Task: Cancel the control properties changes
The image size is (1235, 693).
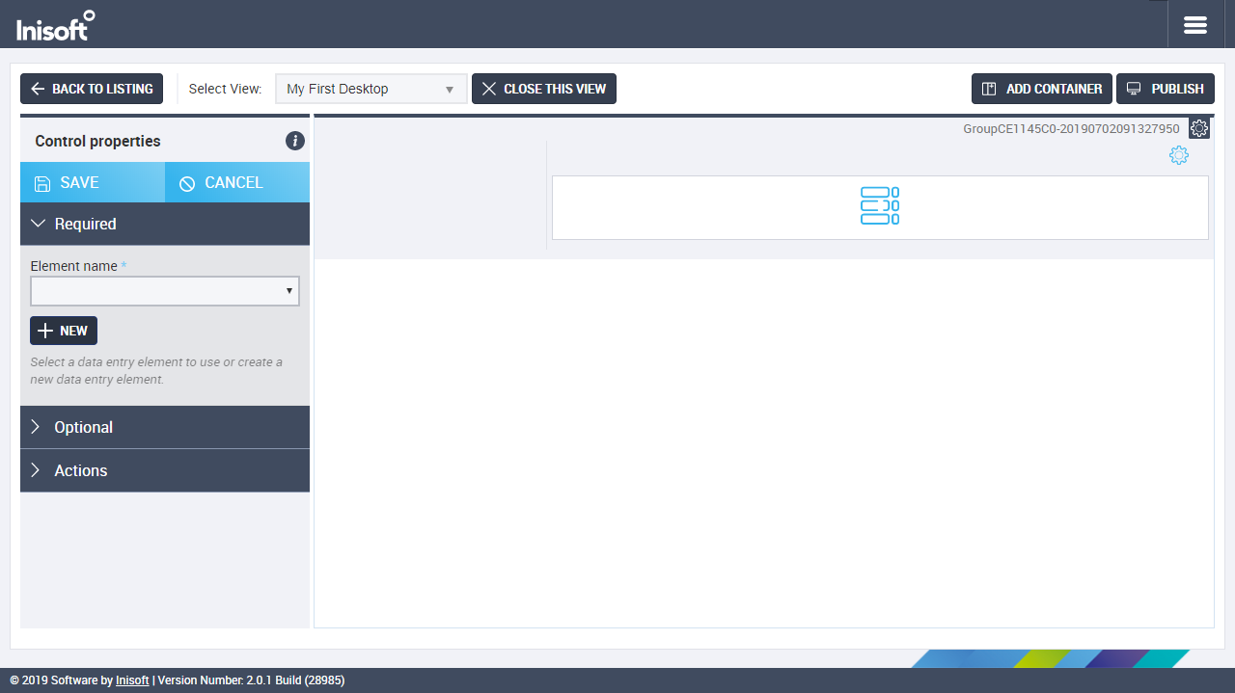Action: 237,182
